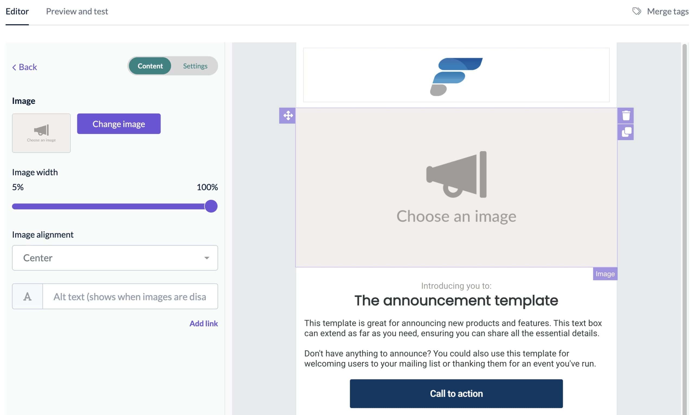Switch to the Content tab
Viewport: 694px width, 415px height.
pyautogui.click(x=150, y=66)
